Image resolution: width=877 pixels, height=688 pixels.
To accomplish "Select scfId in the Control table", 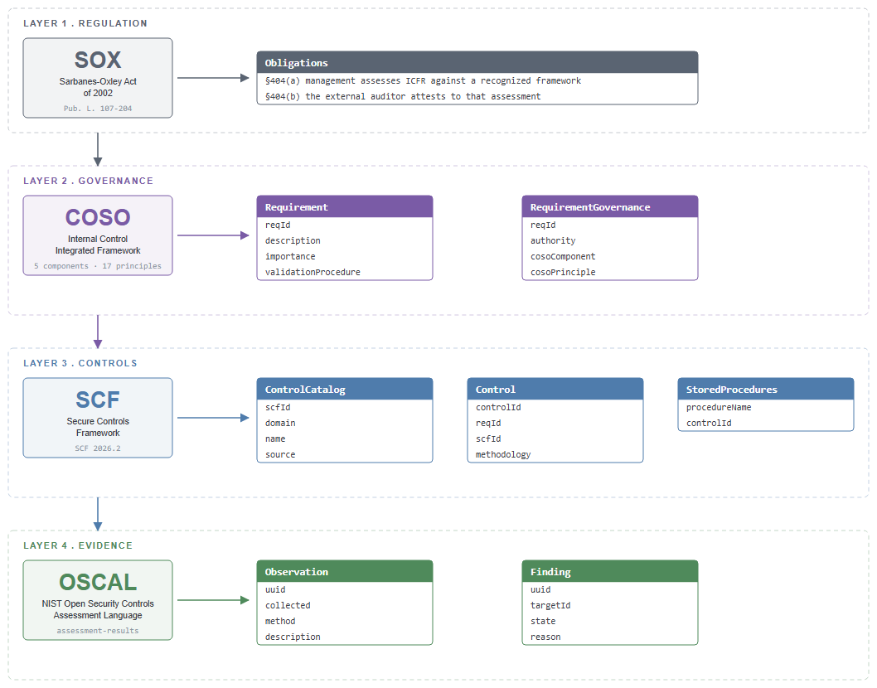I will click(x=555, y=439).
